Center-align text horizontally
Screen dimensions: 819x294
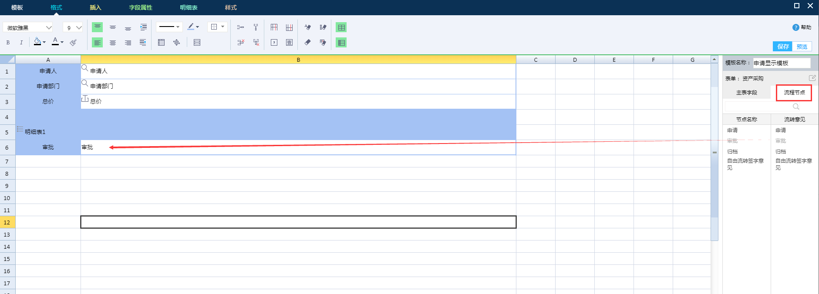point(113,43)
